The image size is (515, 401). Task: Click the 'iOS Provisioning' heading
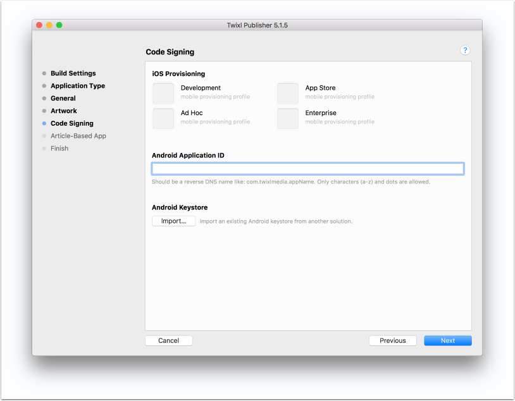click(178, 73)
